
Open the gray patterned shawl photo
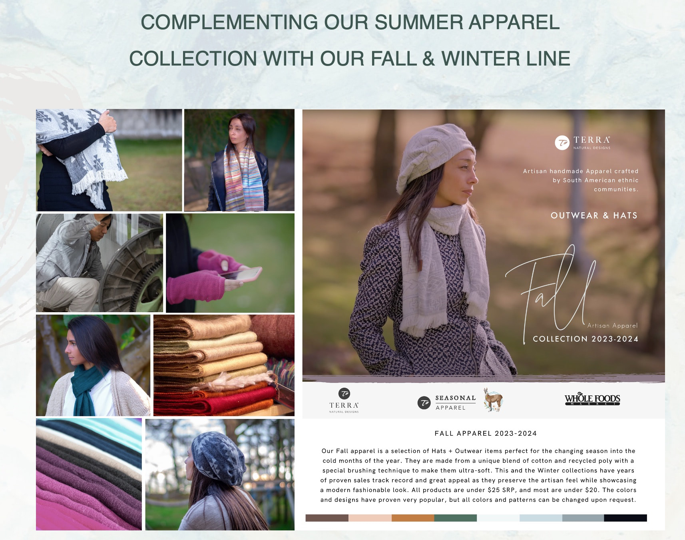tap(109, 160)
